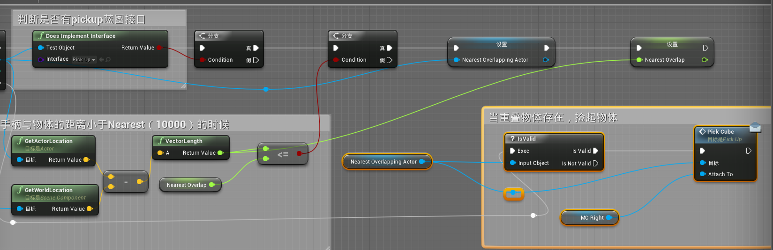Click the Return Value pin on GetActorLocation
Screen dimensions: 773x250
pos(86,160)
